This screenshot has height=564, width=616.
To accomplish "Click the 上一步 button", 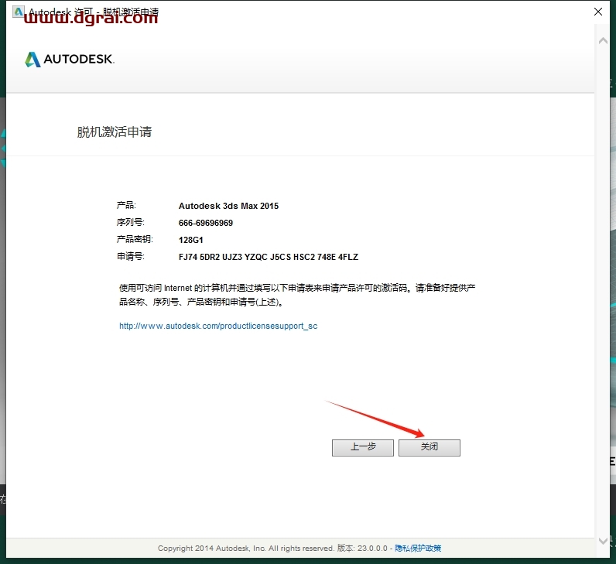I will 363,447.
